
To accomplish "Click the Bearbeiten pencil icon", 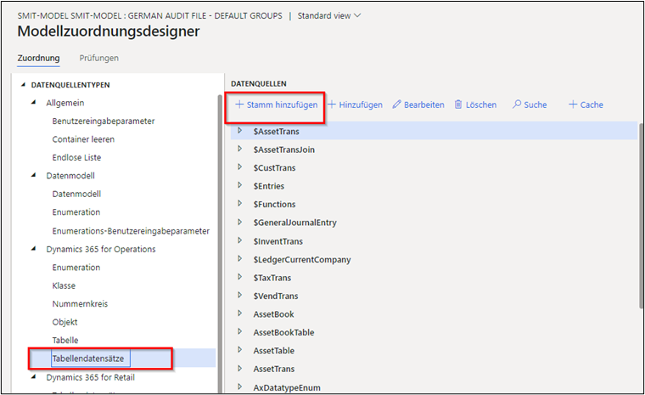I will pos(397,104).
